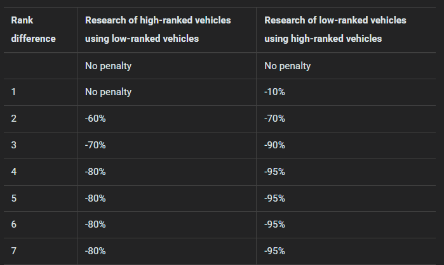Click No penalty in the rank 1 row

(x=108, y=92)
